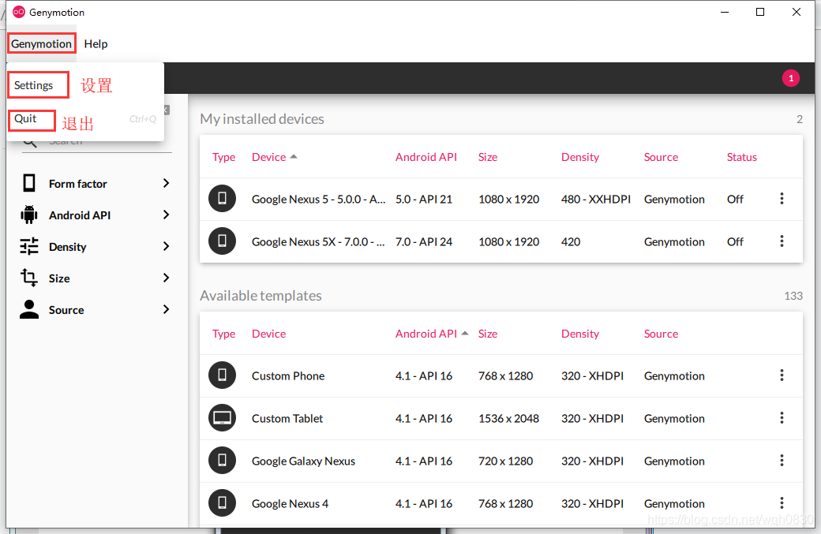Click the phone icon for Google Nexus 5X

(x=222, y=241)
